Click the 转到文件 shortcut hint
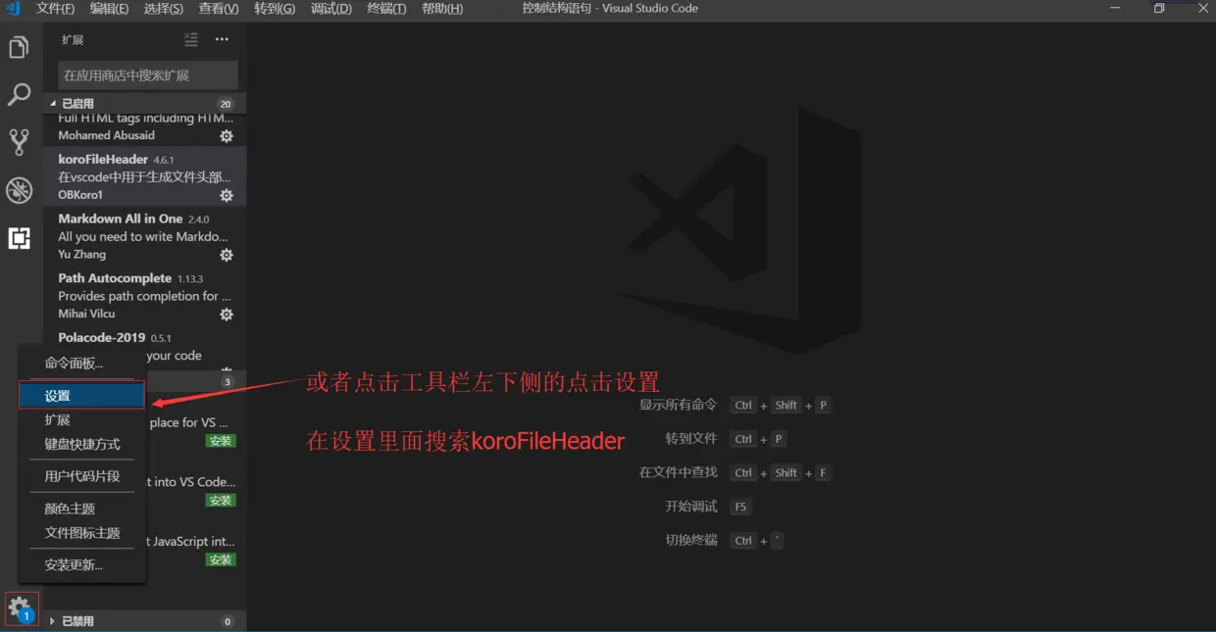 point(726,439)
